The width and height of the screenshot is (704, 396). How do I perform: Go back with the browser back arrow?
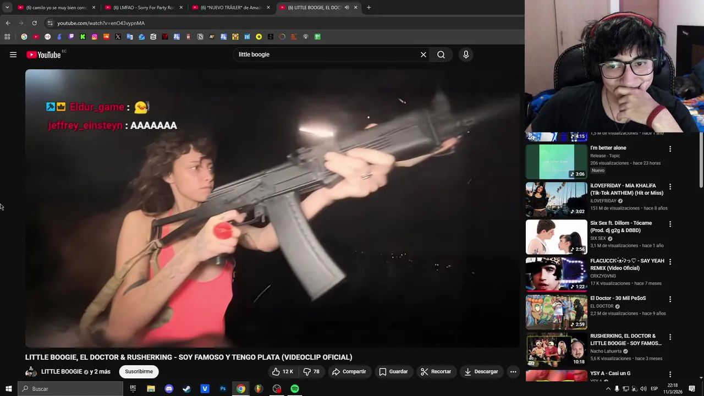(x=8, y=23)
